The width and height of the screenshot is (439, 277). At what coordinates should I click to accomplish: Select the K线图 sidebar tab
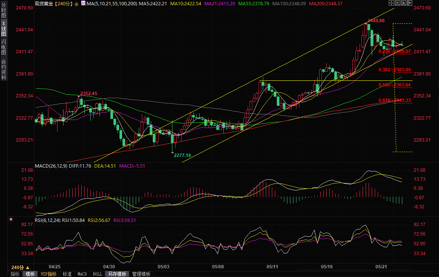(3, 29)
